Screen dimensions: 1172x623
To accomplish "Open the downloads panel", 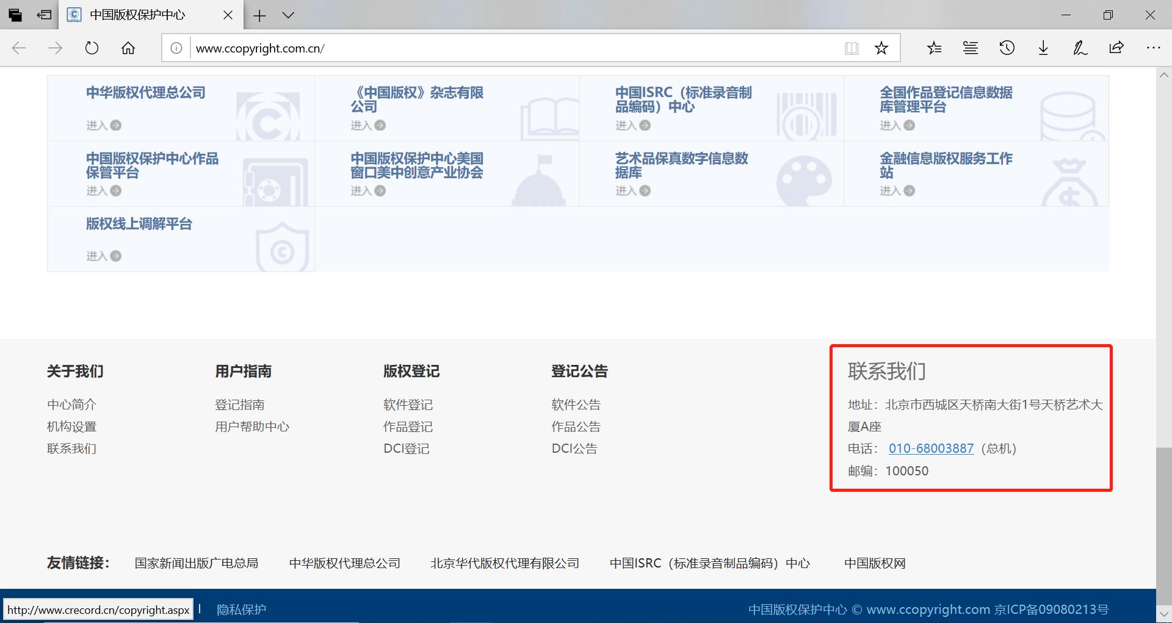I will pos(1043,48).
